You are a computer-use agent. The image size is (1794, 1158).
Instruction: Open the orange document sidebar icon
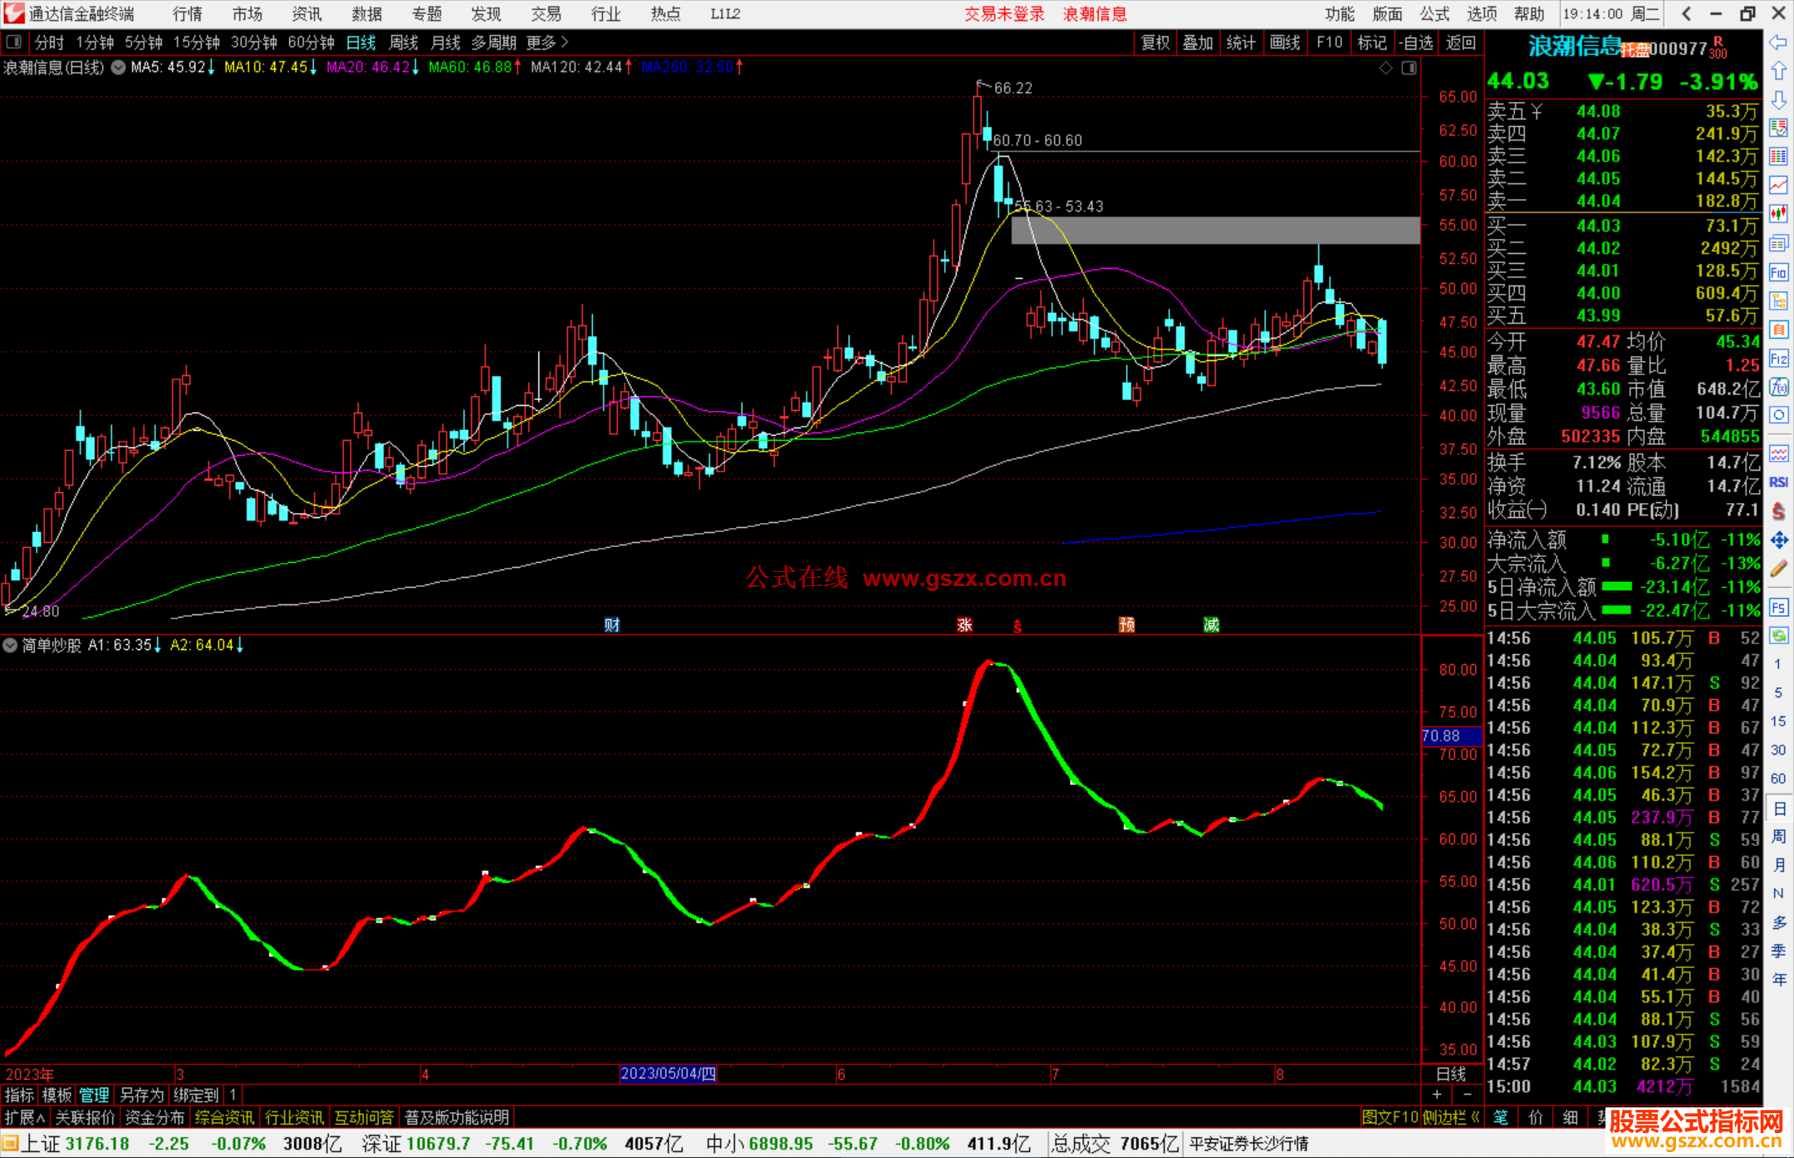1778,330
